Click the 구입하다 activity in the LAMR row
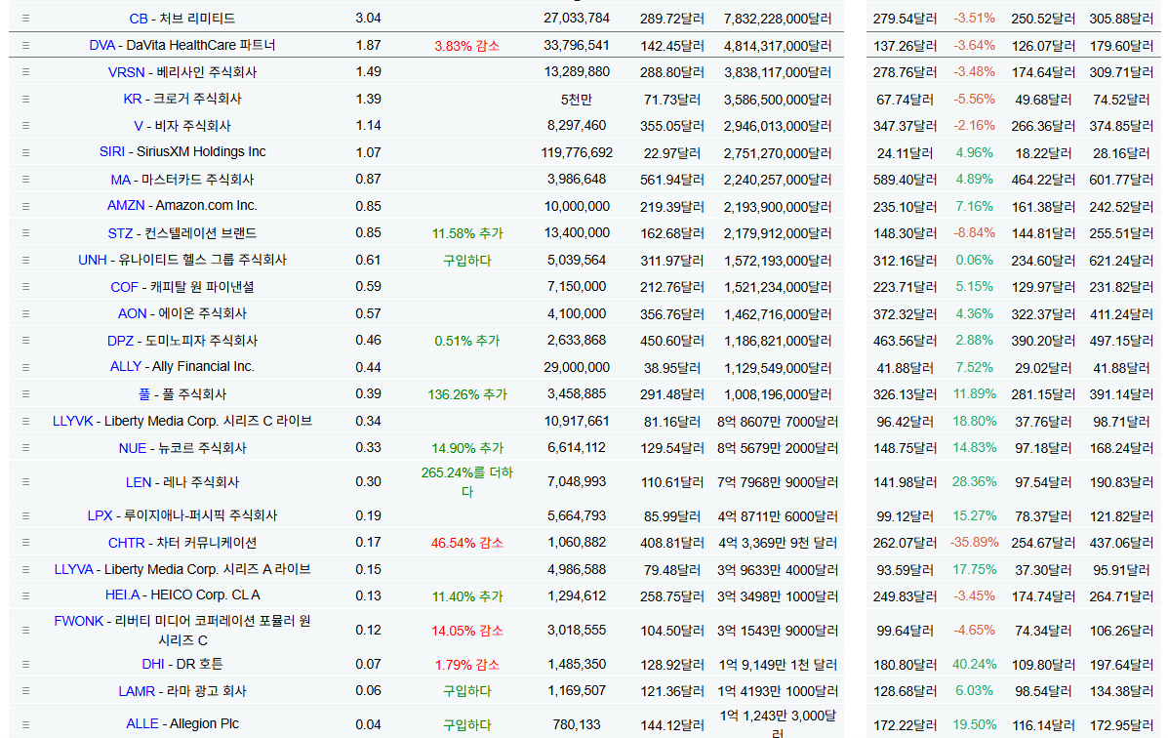This screenshot has width=1168, height=738. pyautogui.click(x=467, y=691)
